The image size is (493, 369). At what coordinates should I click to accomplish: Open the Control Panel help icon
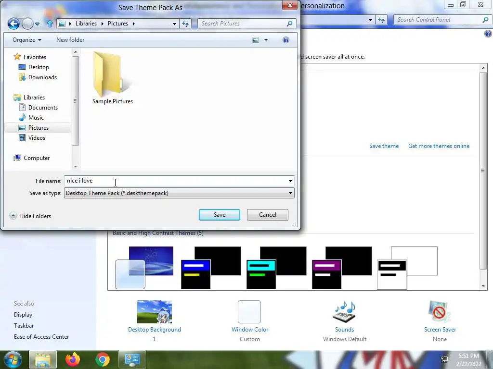point(488,34)
